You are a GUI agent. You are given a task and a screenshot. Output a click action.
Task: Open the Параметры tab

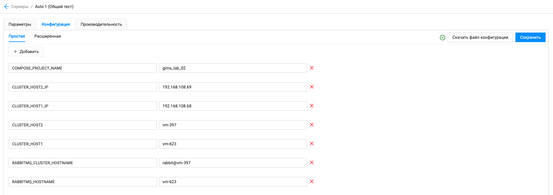(20, 24)
